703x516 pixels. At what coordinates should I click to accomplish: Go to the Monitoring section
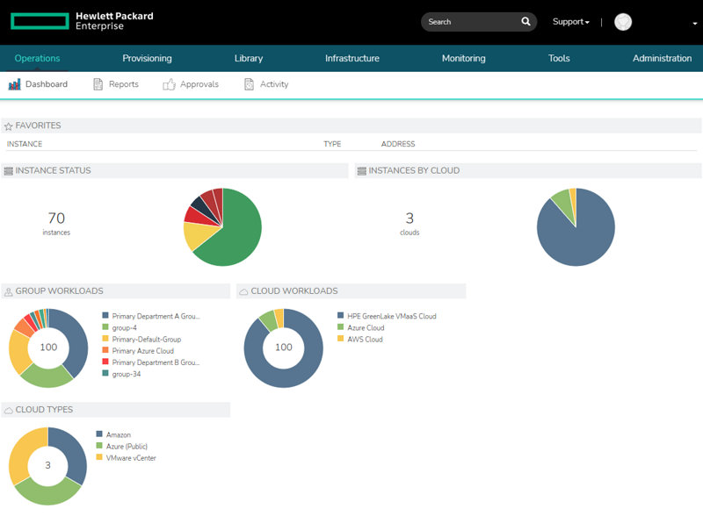tap(463, 59)
